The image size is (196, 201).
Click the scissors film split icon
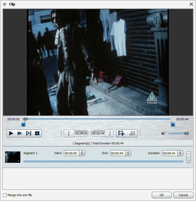[x=132, y=134]
